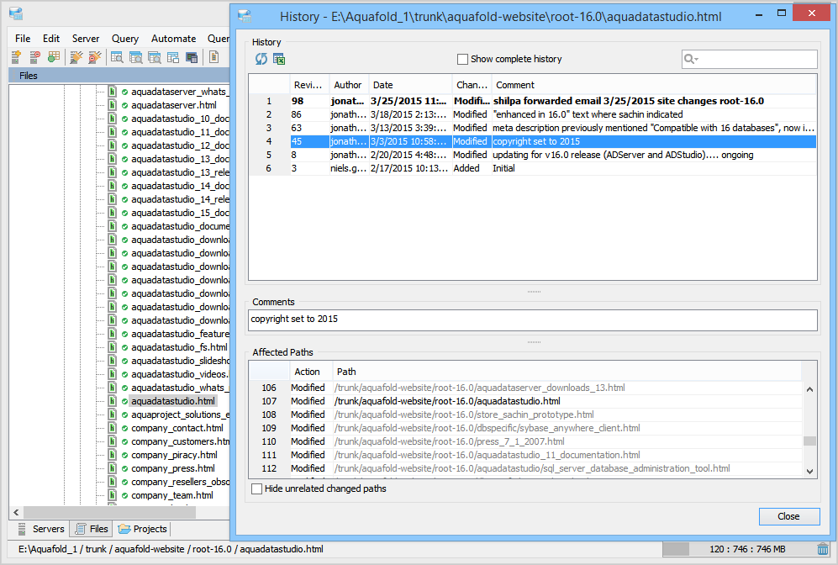Sort history by Author column header
The image size is (838, 565).
(x=347, y=85)
